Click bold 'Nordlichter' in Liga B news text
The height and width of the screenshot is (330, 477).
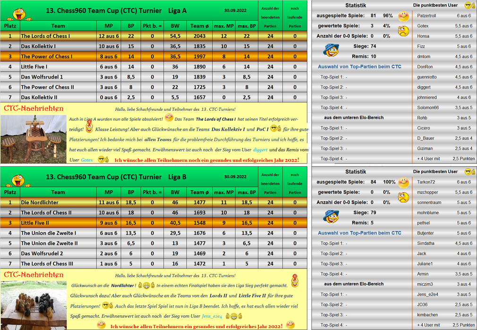(x=122, y=285)
